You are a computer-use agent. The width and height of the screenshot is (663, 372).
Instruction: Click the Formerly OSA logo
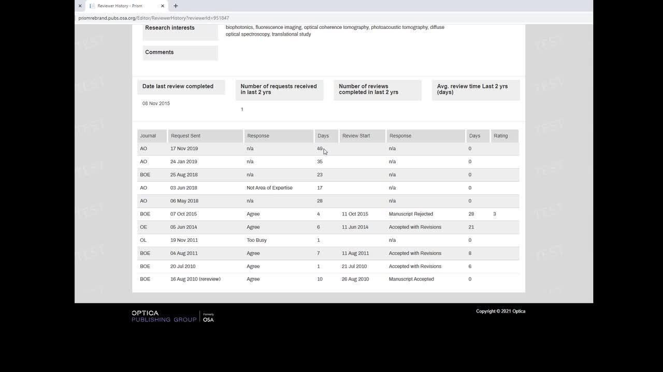(208, 317)
